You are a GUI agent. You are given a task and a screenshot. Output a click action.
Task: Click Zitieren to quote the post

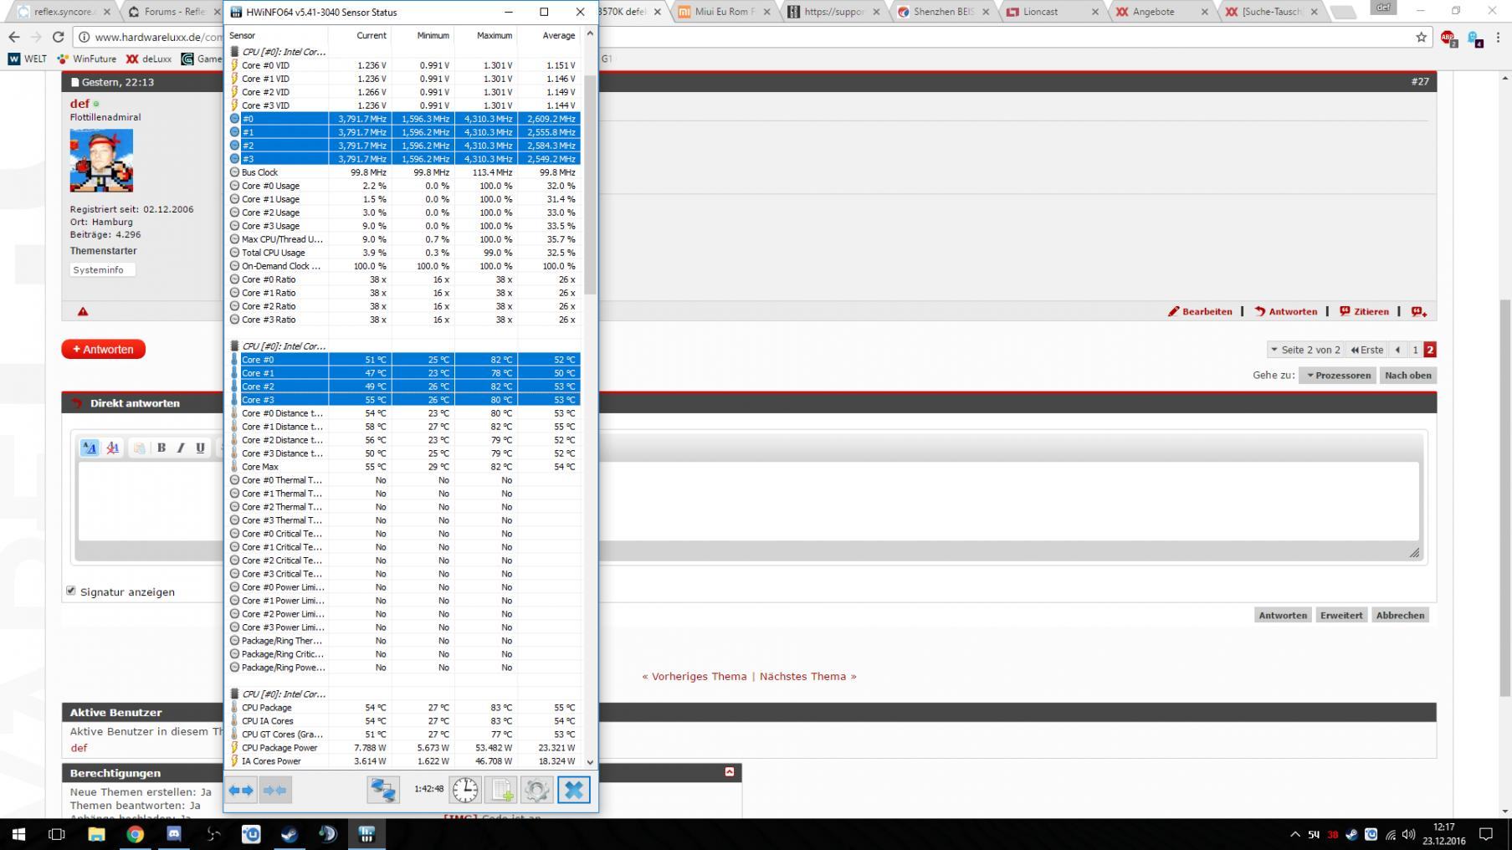click(x=1364, y=311)
